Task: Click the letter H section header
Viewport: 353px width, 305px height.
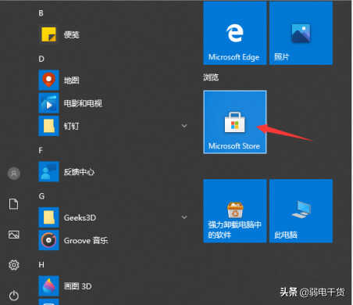Action: click(x=41, y=265)
